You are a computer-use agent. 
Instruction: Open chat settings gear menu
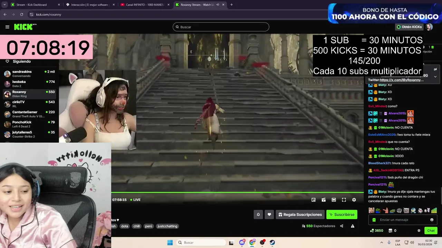(419, 230)
